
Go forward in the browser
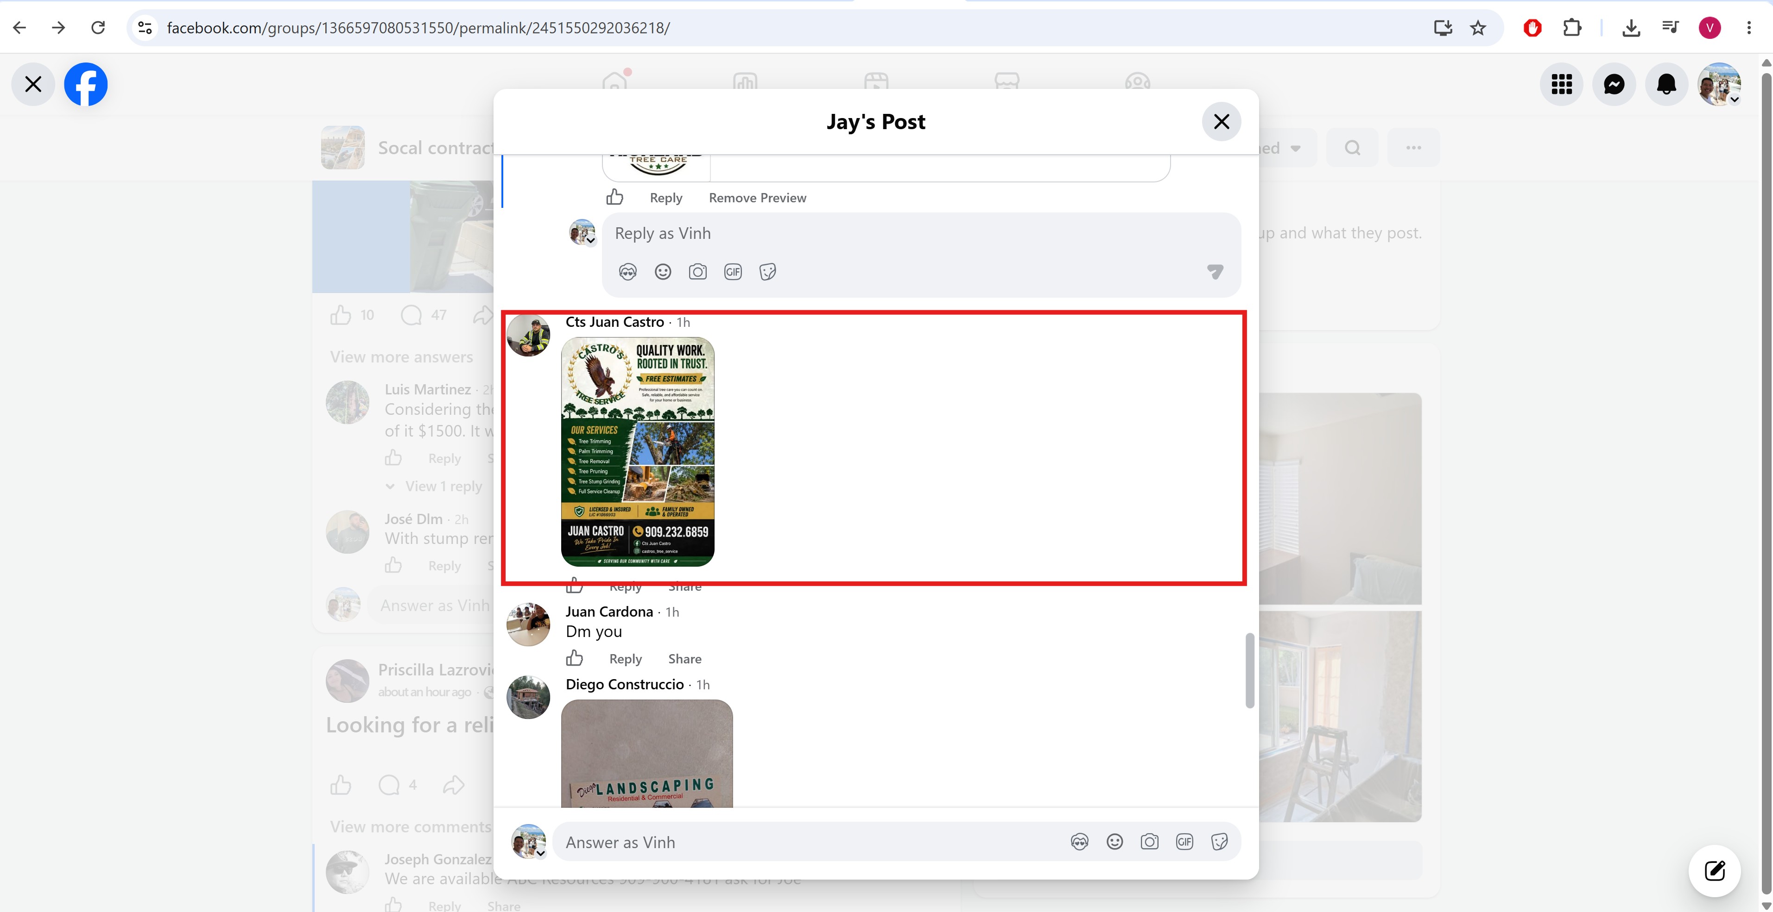click(x=58, y=27)
